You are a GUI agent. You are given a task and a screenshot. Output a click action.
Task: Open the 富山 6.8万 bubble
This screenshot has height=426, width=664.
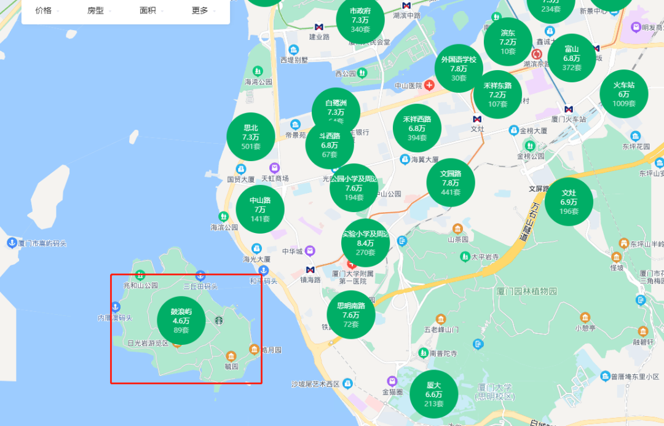point(572,58)
